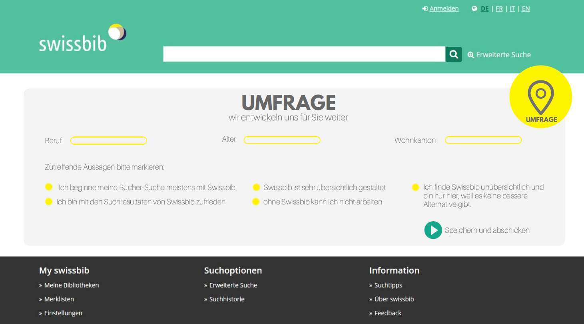Viewport: 584px width, 324px height.
Task: Open the Anmelden login link
Action: 444,9
